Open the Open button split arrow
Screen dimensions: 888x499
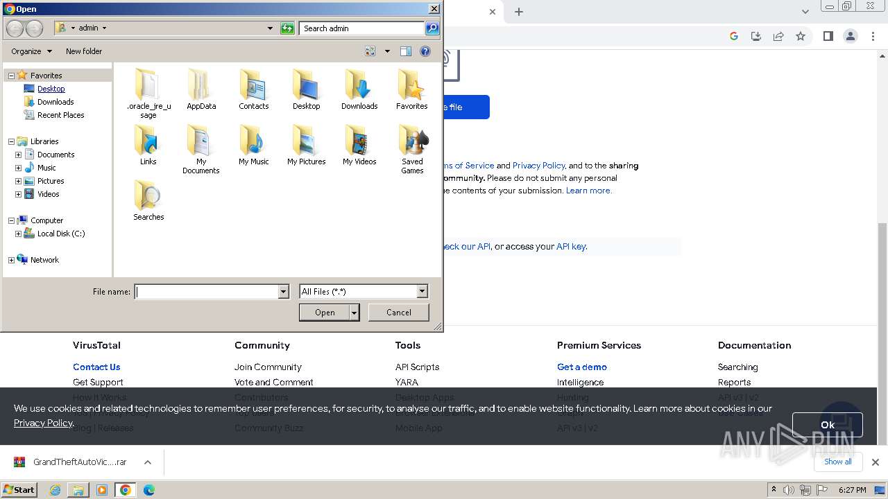355,313
